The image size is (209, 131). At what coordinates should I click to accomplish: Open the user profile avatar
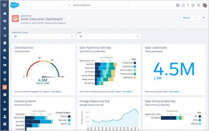coord(205,5)
